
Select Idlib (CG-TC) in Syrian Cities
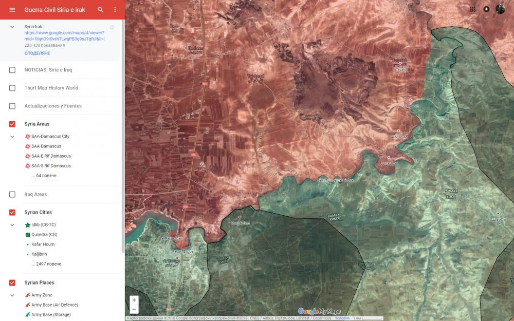tap(43, 225)
